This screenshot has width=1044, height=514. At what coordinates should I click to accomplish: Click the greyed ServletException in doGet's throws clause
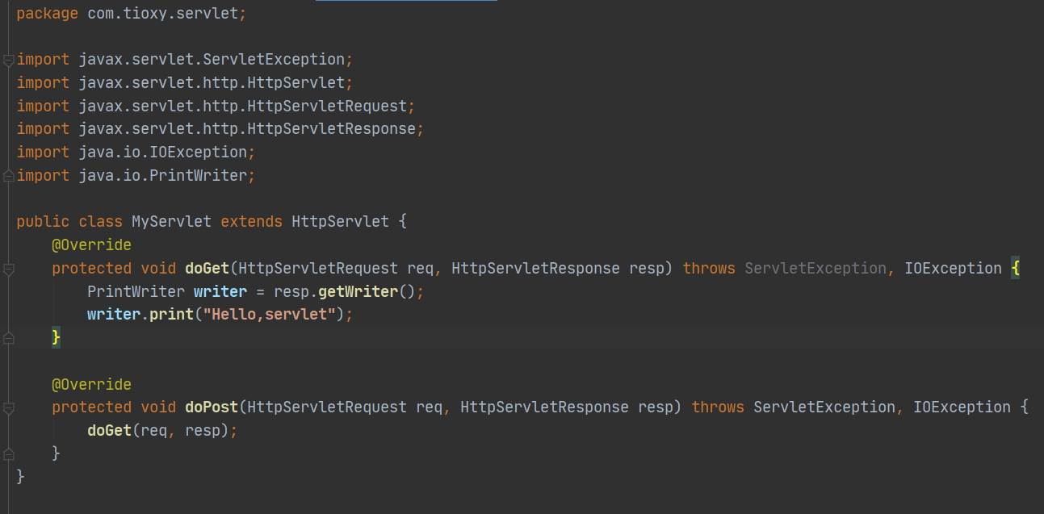pos(815,269)
